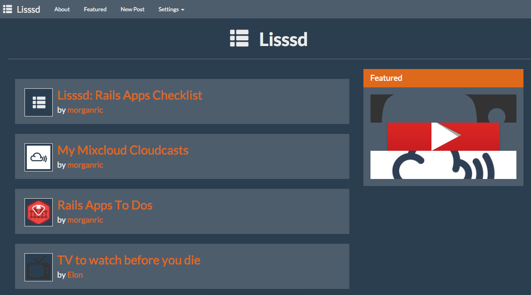
Task: Open the Settings dropdown menu
Action: (171, 9)
